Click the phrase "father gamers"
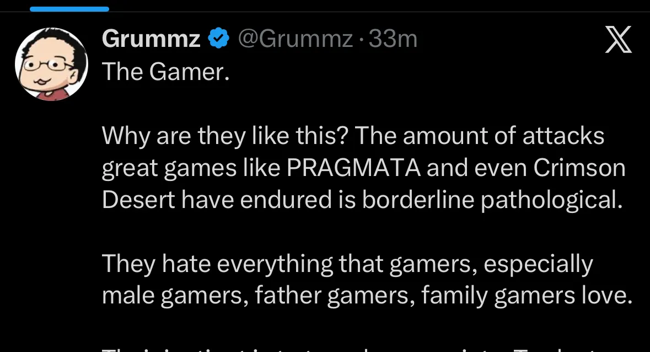The height and width of the screenshot is (352, 650). click(326, 297)
